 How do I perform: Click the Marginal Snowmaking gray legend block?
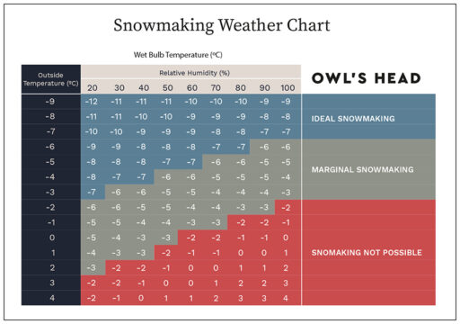pyautogui.click(x=368, y=169)
